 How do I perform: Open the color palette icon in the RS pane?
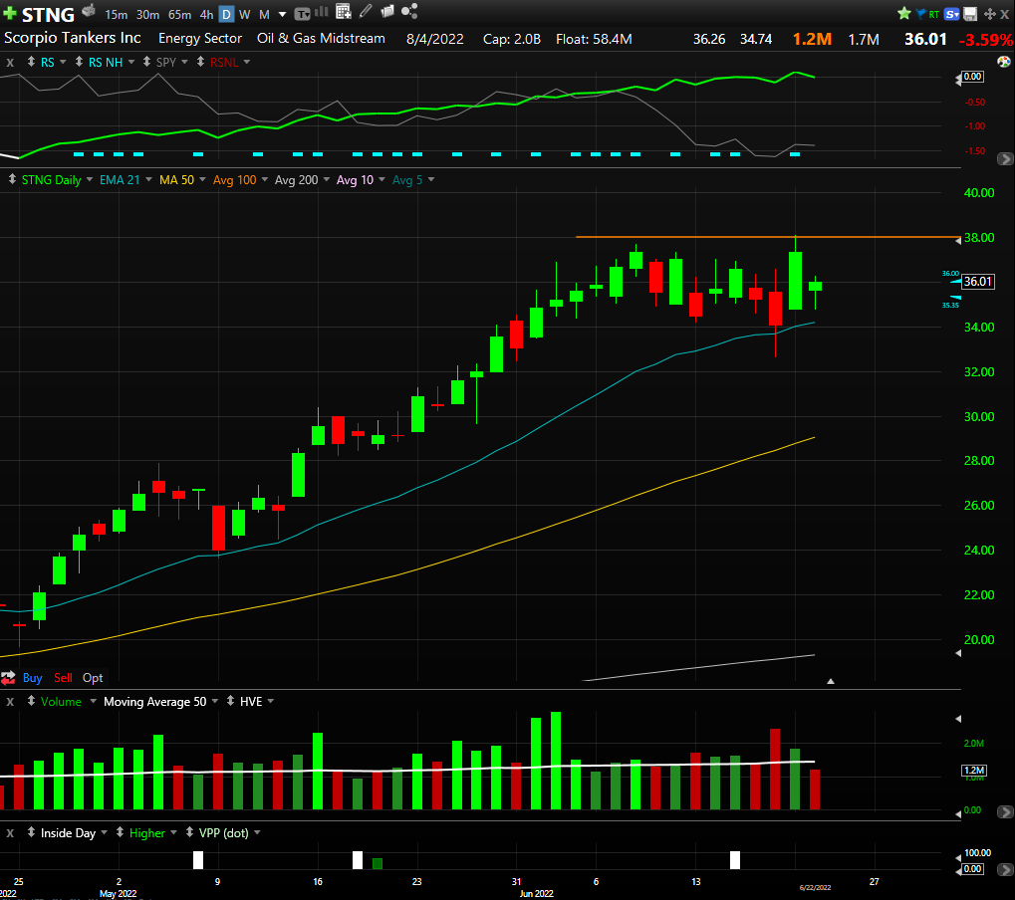[x=1004, y=62]
